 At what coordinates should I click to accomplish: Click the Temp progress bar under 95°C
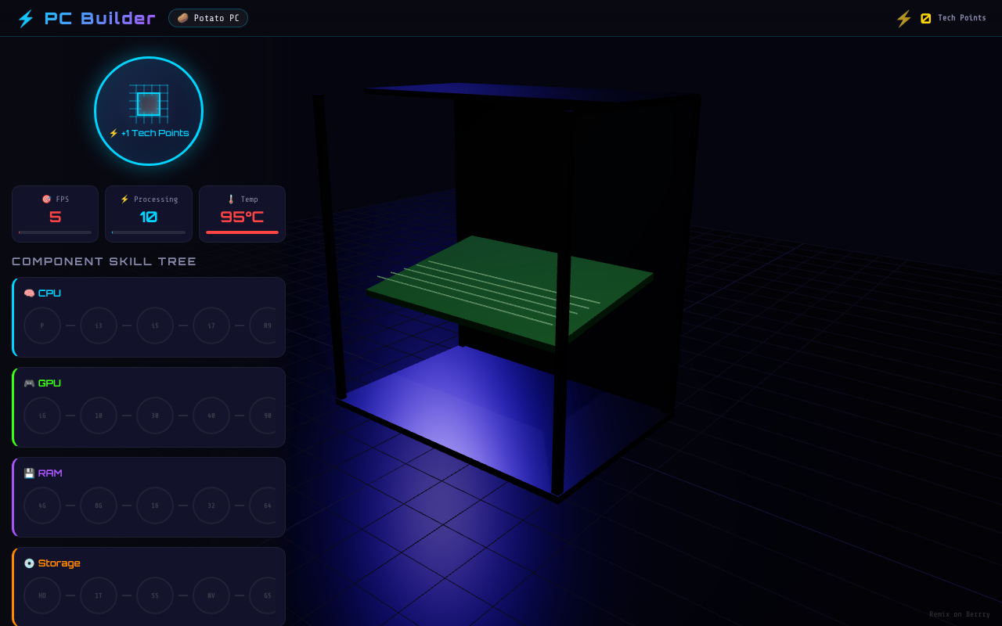tap(243, 231)
